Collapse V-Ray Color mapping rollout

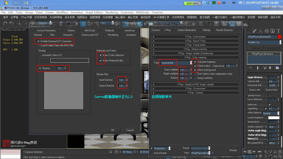[x=195, y=57]
